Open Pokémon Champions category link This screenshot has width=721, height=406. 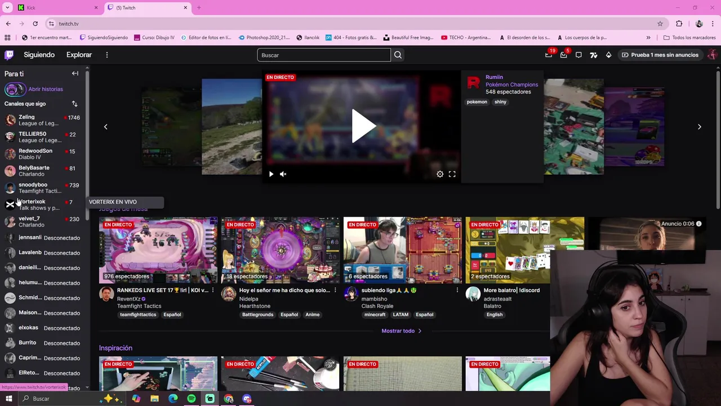[511, 85]
